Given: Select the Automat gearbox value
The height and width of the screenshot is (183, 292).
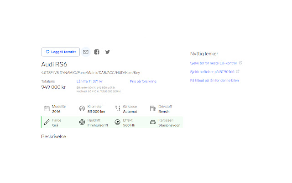Looking at the screenshot, I should coord(130,112).
